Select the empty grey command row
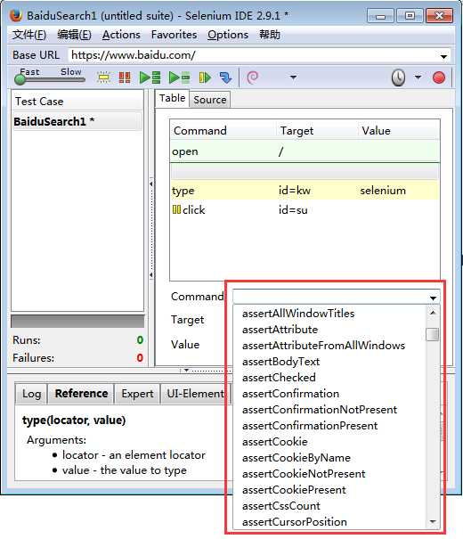This screenshot has width=463, height=539. [x=305, y=172]
